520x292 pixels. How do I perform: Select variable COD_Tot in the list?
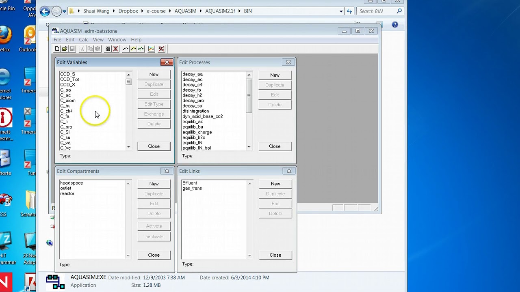[69, 79]
